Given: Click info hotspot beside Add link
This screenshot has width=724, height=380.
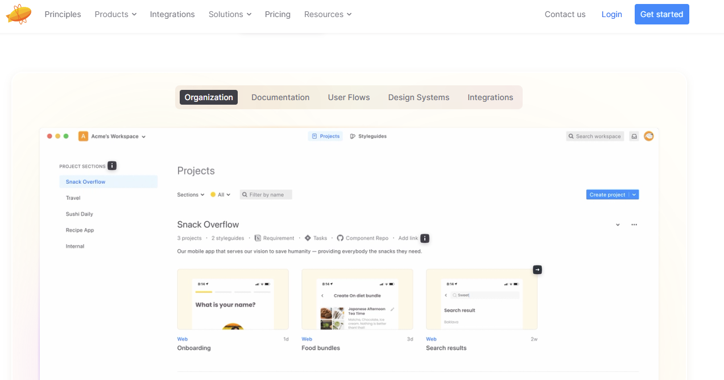Looking at the screenshot, I should 425,238.
